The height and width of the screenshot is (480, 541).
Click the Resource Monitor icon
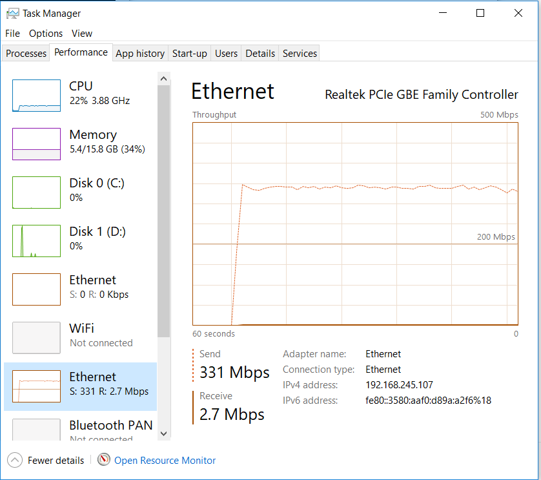[x=104, y=460]
